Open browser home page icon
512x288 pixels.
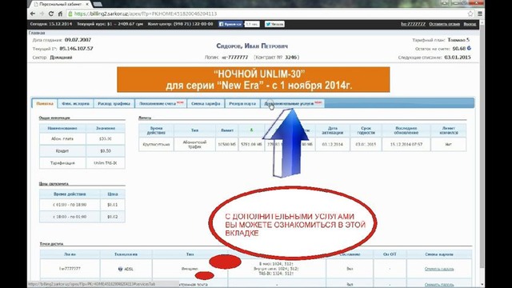pos(60,14)
